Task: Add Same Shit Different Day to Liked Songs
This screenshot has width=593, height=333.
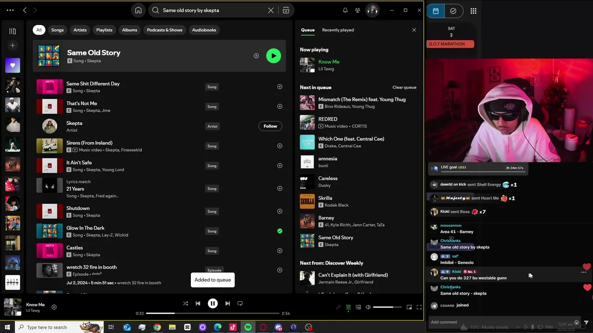Action: 279,86
